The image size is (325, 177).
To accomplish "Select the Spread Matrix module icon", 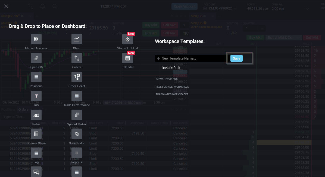I will (77, 115).
